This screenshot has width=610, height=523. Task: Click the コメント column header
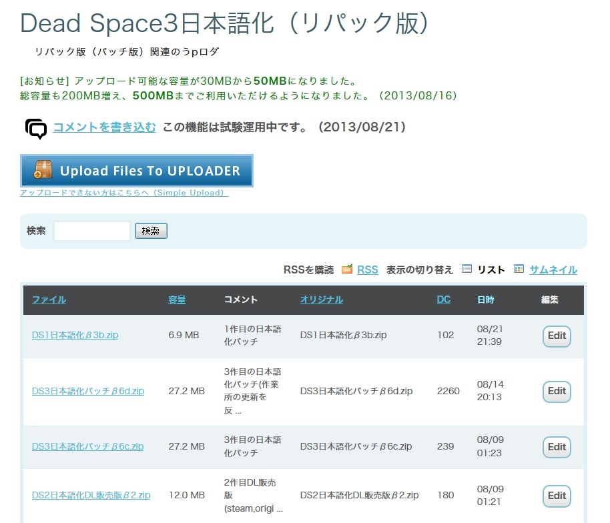coord(240,300)
